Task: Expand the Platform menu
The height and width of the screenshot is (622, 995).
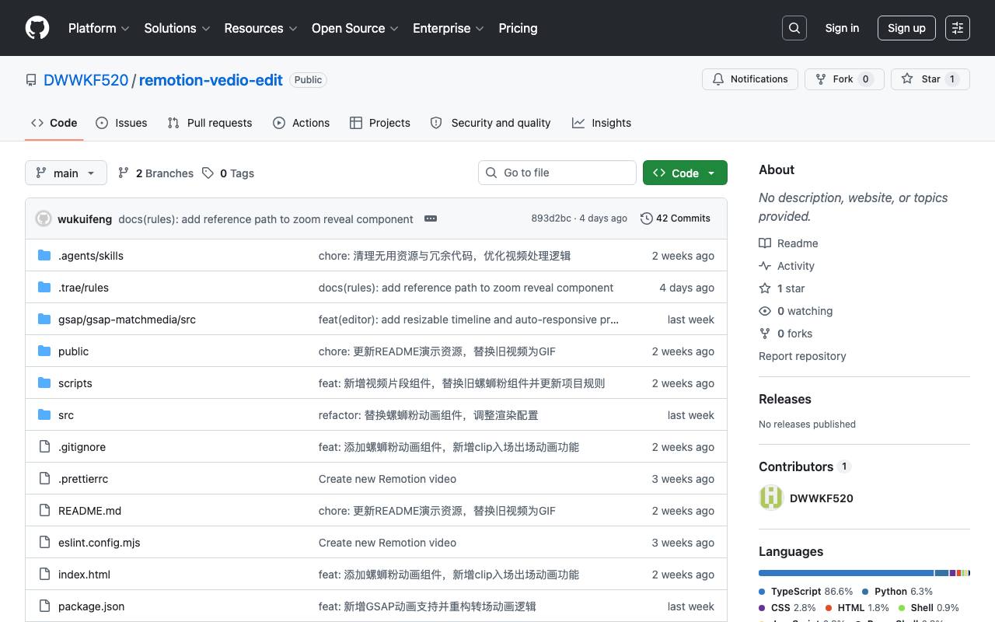Action: 99,28
